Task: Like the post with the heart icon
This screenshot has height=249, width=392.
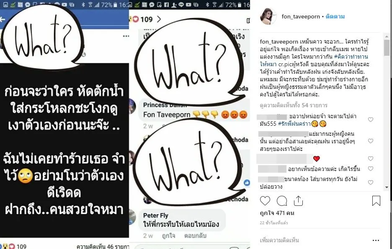Action: [x=265, y=201]
